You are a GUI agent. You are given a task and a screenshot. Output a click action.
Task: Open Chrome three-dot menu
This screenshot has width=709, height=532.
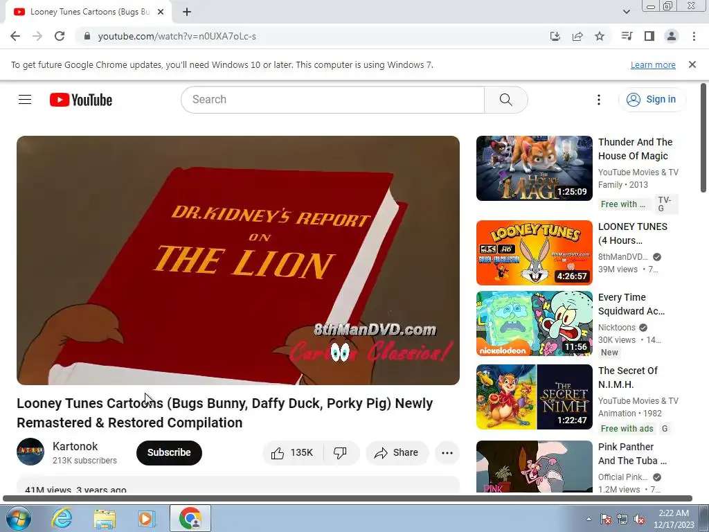click(694, 36)
